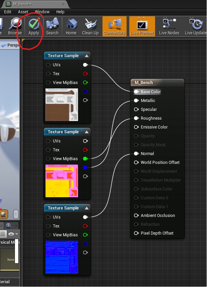Click the Metallic input pin
207x287 pixels.
136,101
